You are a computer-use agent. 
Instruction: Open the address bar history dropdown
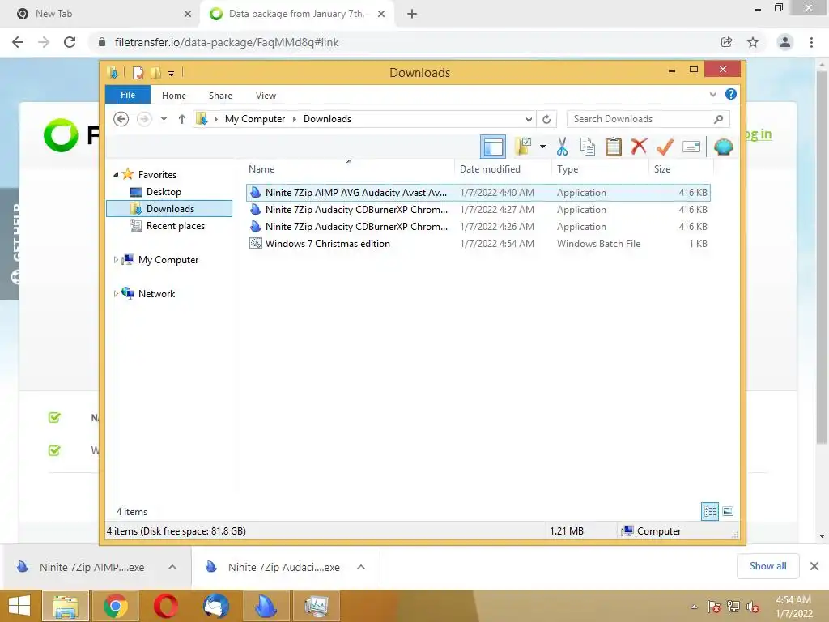(x=529, y=119)
